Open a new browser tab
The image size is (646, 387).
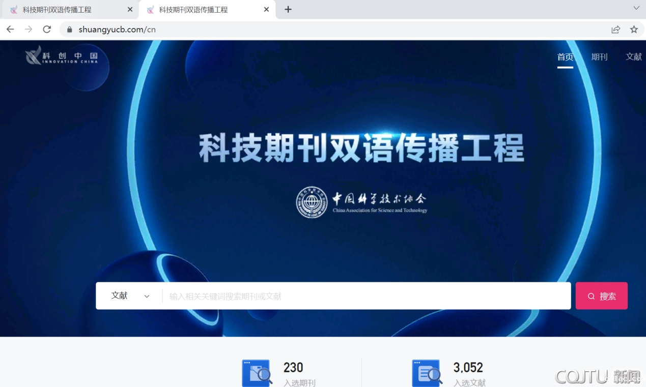click(x=288, y=10)
